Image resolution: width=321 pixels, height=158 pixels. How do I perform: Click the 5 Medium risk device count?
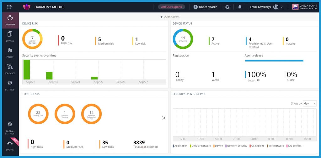click(x=105, y=41)
